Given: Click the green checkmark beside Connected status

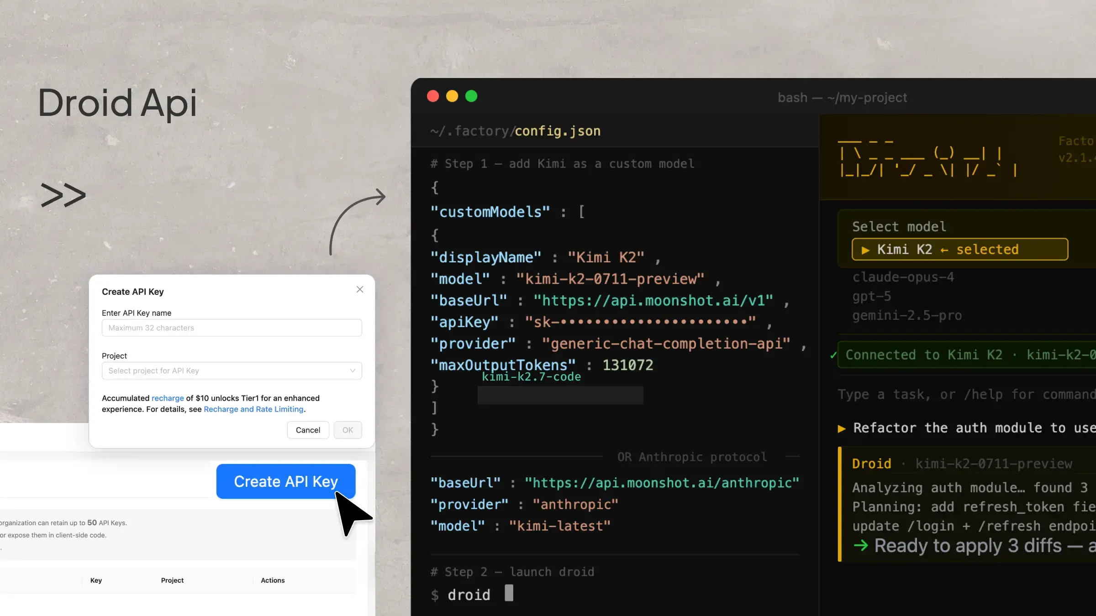Looking at the screenshot, I should pos(833,355).
